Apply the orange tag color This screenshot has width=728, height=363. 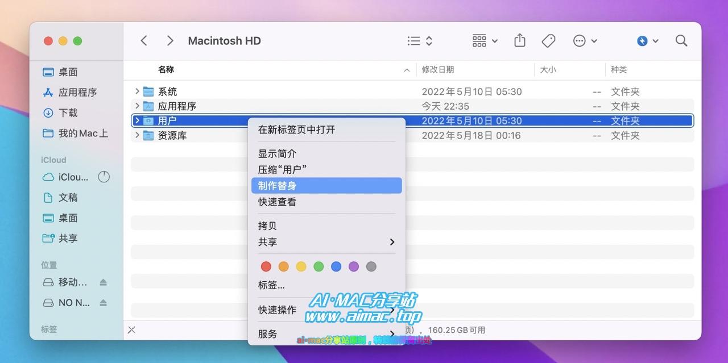click(x=284, y=266)
